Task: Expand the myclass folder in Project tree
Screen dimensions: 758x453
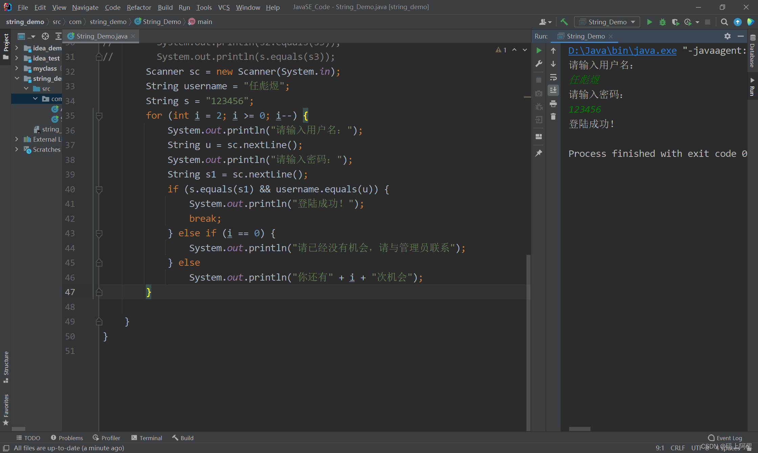Action: click(x=17, y=68)
